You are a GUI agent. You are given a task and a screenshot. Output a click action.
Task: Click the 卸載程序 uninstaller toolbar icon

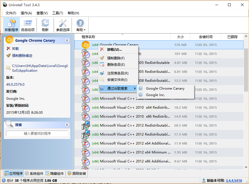tap(12, 25)
